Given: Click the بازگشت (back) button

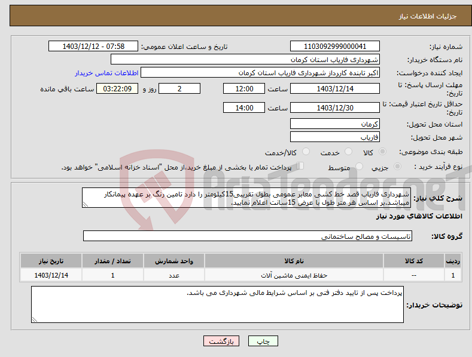Looking at the screenshot, I should [x=221, y=341].
